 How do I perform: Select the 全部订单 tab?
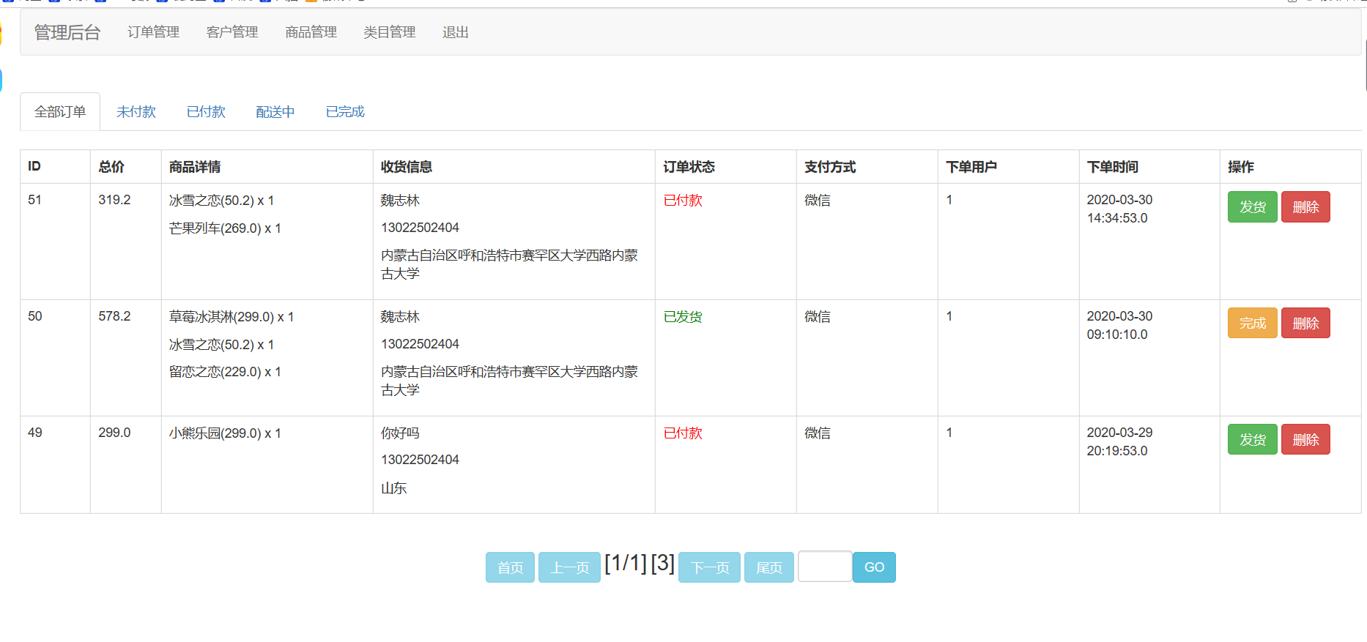click(60, 112)
